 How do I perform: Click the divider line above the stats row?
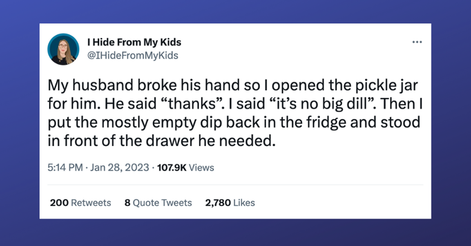(x=235, y=184)
